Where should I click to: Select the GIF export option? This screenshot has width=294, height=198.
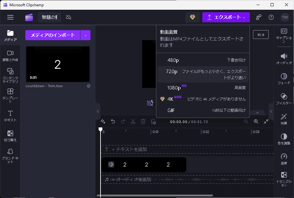coord(203,110)
